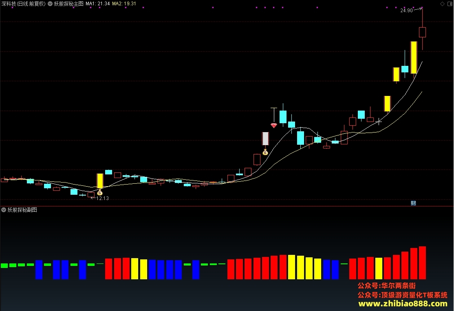This screenshot has width=454, height=311.
Task: Click the white crosshair cursor marker on chart
Action: point(379,122)
